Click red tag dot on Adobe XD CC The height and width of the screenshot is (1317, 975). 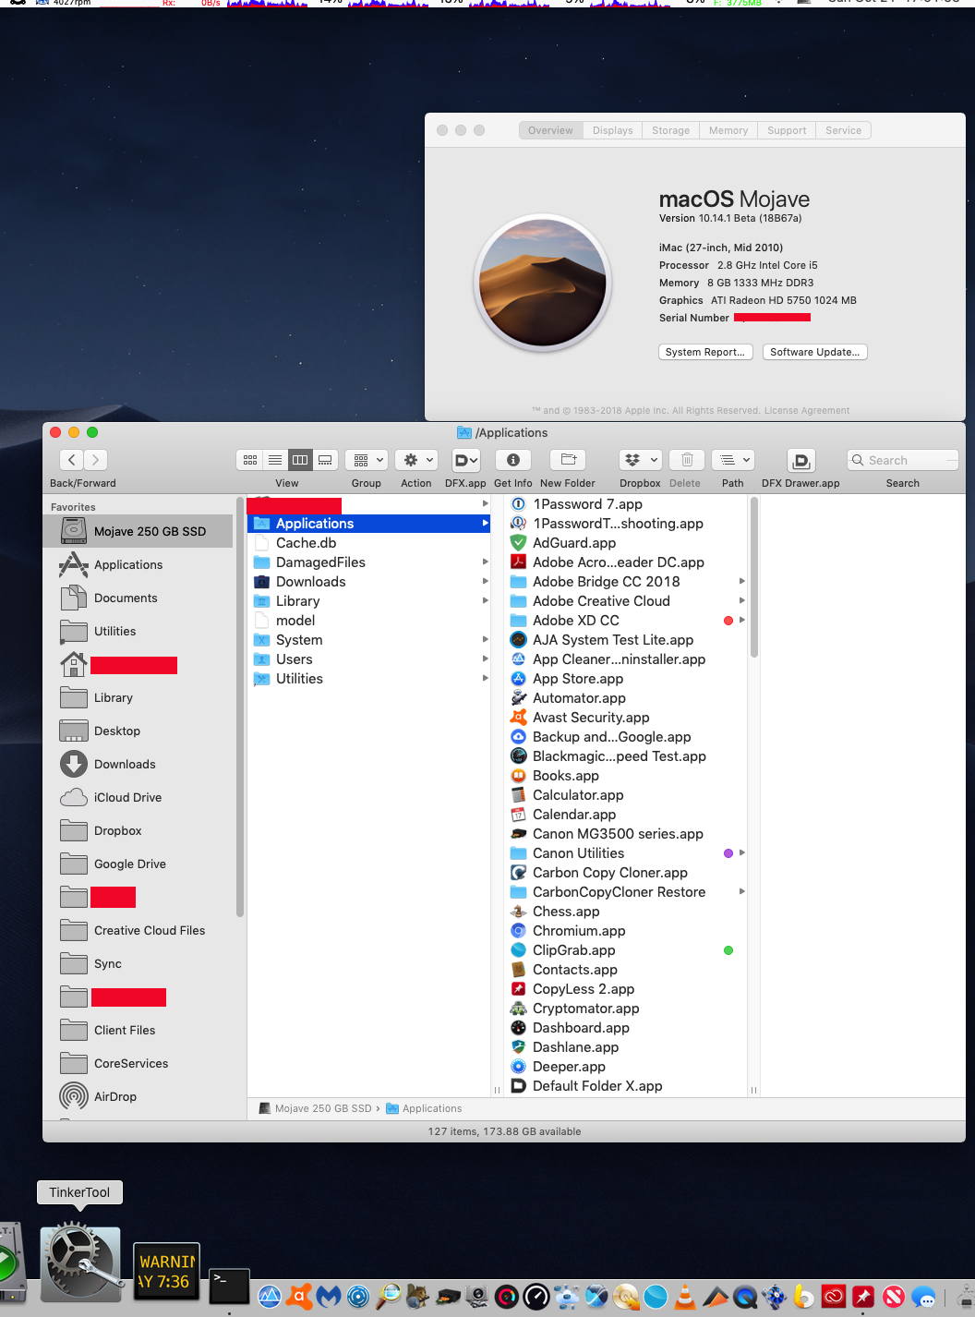tap(728, 621)
